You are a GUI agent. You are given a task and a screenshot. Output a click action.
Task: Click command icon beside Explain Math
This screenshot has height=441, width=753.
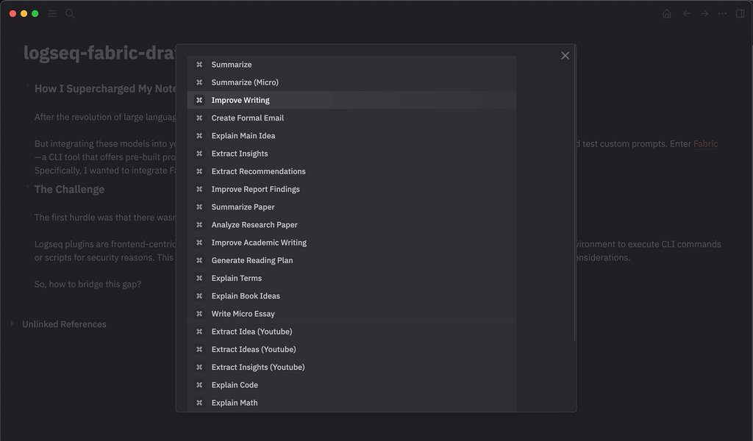[x=199, y=402]
